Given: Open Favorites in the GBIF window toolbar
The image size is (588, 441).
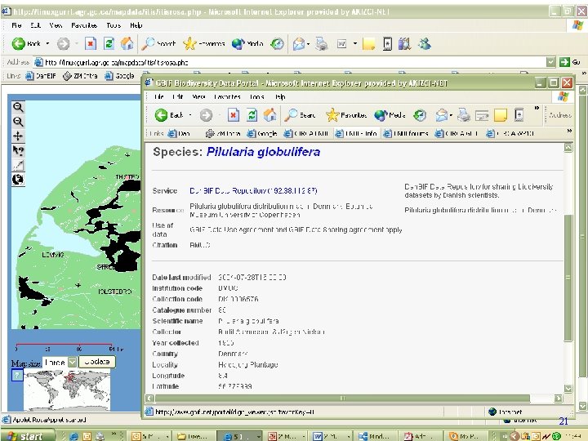Looking at the screenshot, I should tap(346, 115).
